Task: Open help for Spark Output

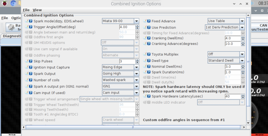Action: click(x=31, y=74)
